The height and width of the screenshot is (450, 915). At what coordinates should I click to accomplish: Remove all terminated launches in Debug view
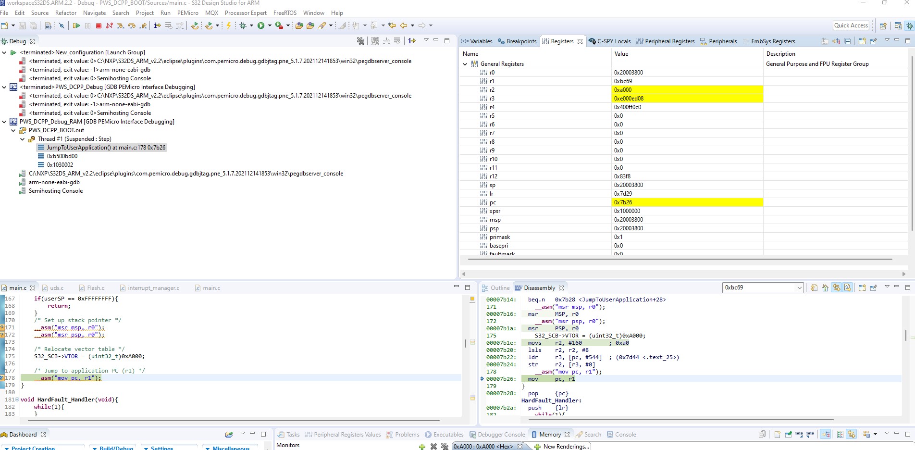click(360, 41)
